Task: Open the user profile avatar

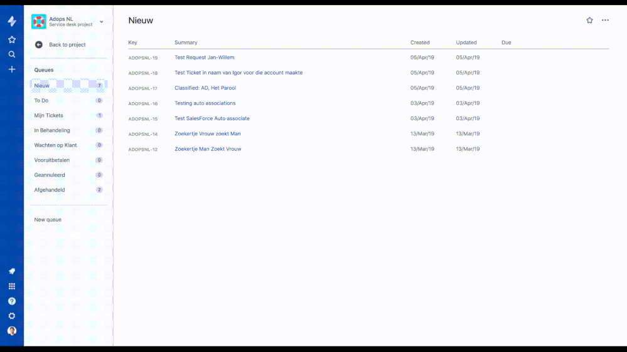Action: point(12,331)
